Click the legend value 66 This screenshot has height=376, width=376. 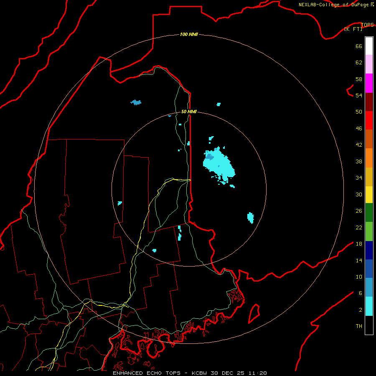(359, 46)
